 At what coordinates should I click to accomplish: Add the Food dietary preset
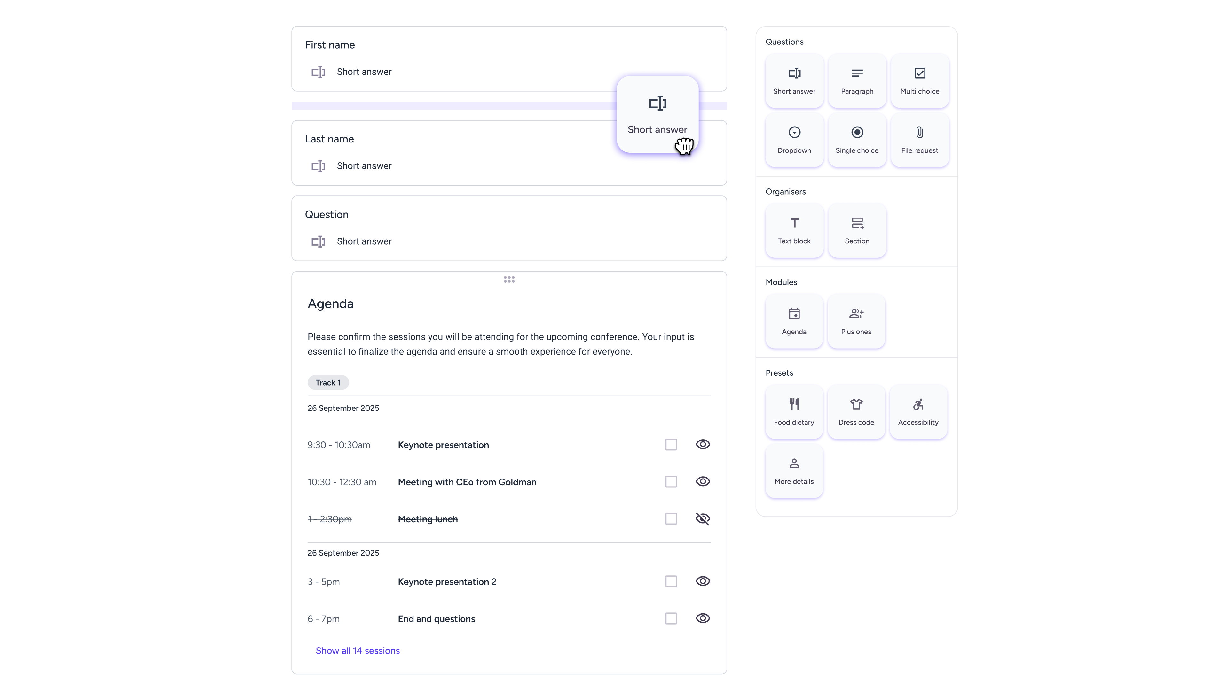(x=794, y=411)
